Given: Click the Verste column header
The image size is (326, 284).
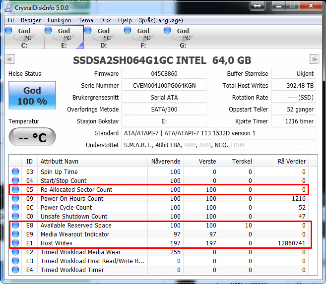Looking at the screenshot, I should coord(201,161).
